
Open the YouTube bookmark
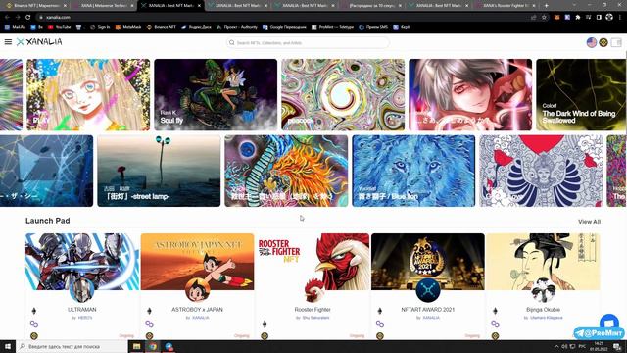pyautogui.click(x=59, y=27)
